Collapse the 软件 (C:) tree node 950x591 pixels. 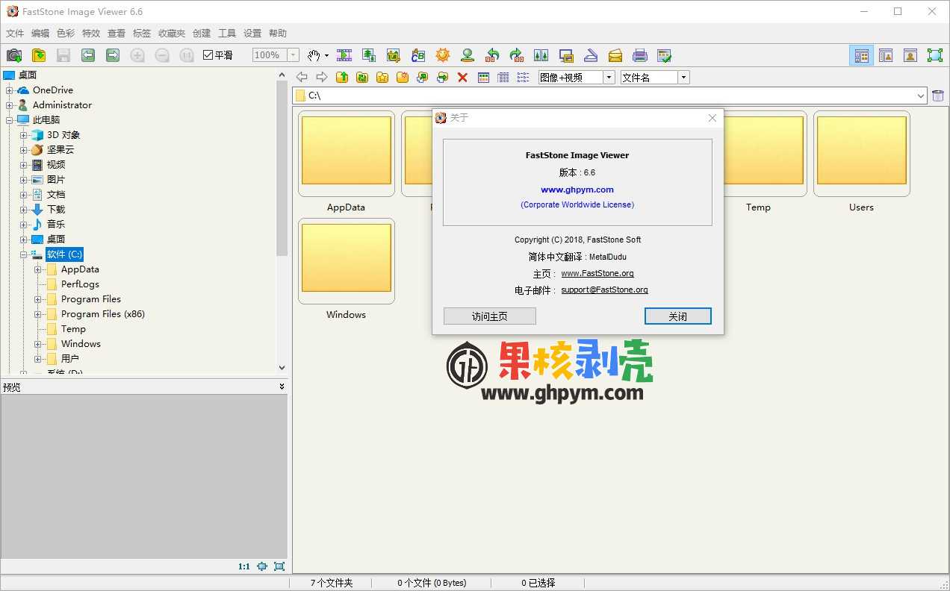(24, 254)
